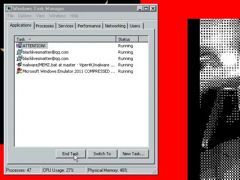
Task: Open the Help menu
Action: pos(74,16)
